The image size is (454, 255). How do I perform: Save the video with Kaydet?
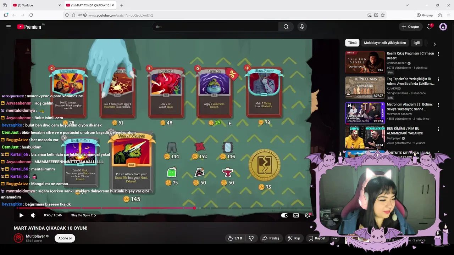tap(317, 238)
